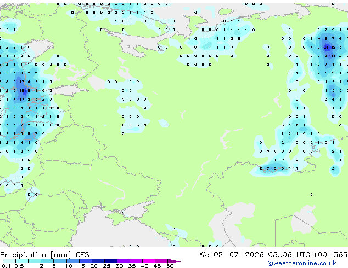
Task: Click the 'We' weekday label
Action: click(x=204, y=255)
